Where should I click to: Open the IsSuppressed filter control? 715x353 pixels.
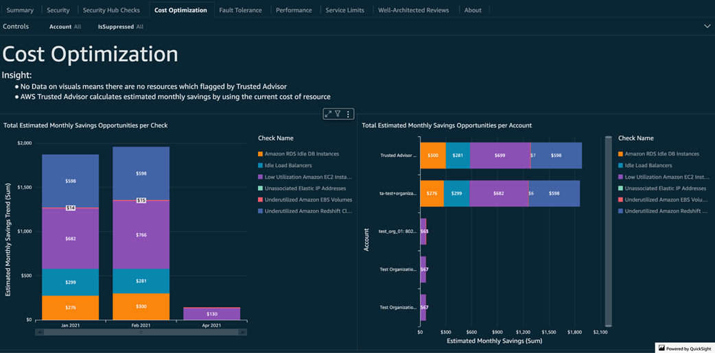[x=121, y=27]
